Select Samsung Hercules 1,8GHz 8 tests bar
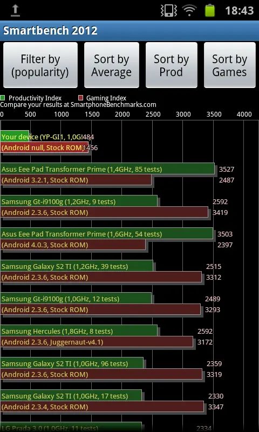259x432 pixels. (x=79, y=330)
